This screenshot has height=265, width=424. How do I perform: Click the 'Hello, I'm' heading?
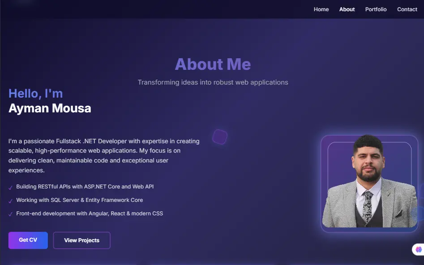click(x=35, y=93)
